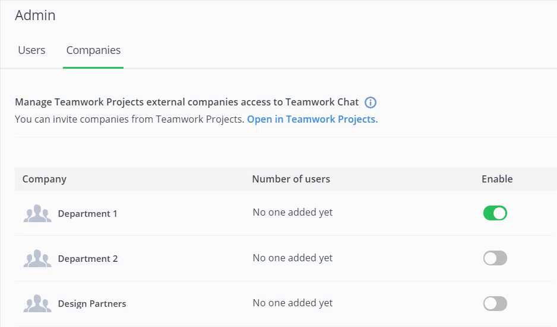Click the Department 1 company name
Viewport: 557px width, 327px height.
click(x=87, y=214)
